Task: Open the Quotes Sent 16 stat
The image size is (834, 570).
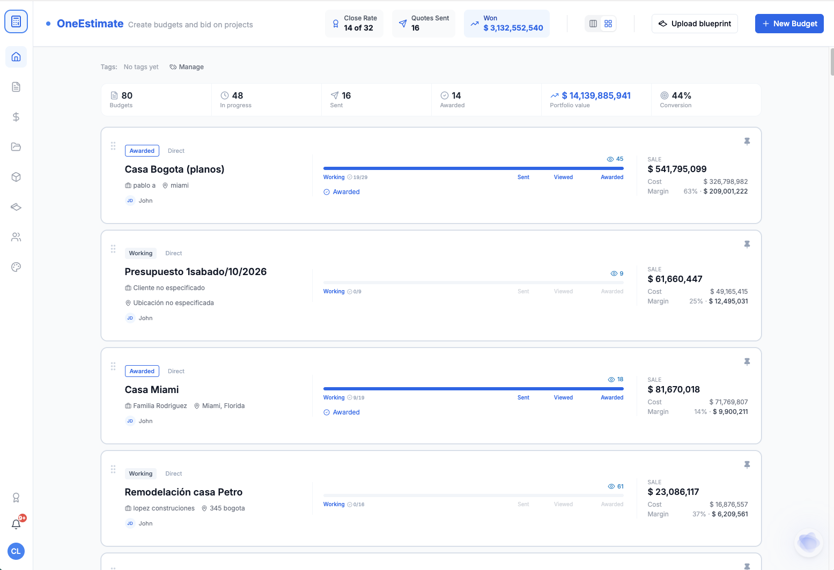Action: 424,24
